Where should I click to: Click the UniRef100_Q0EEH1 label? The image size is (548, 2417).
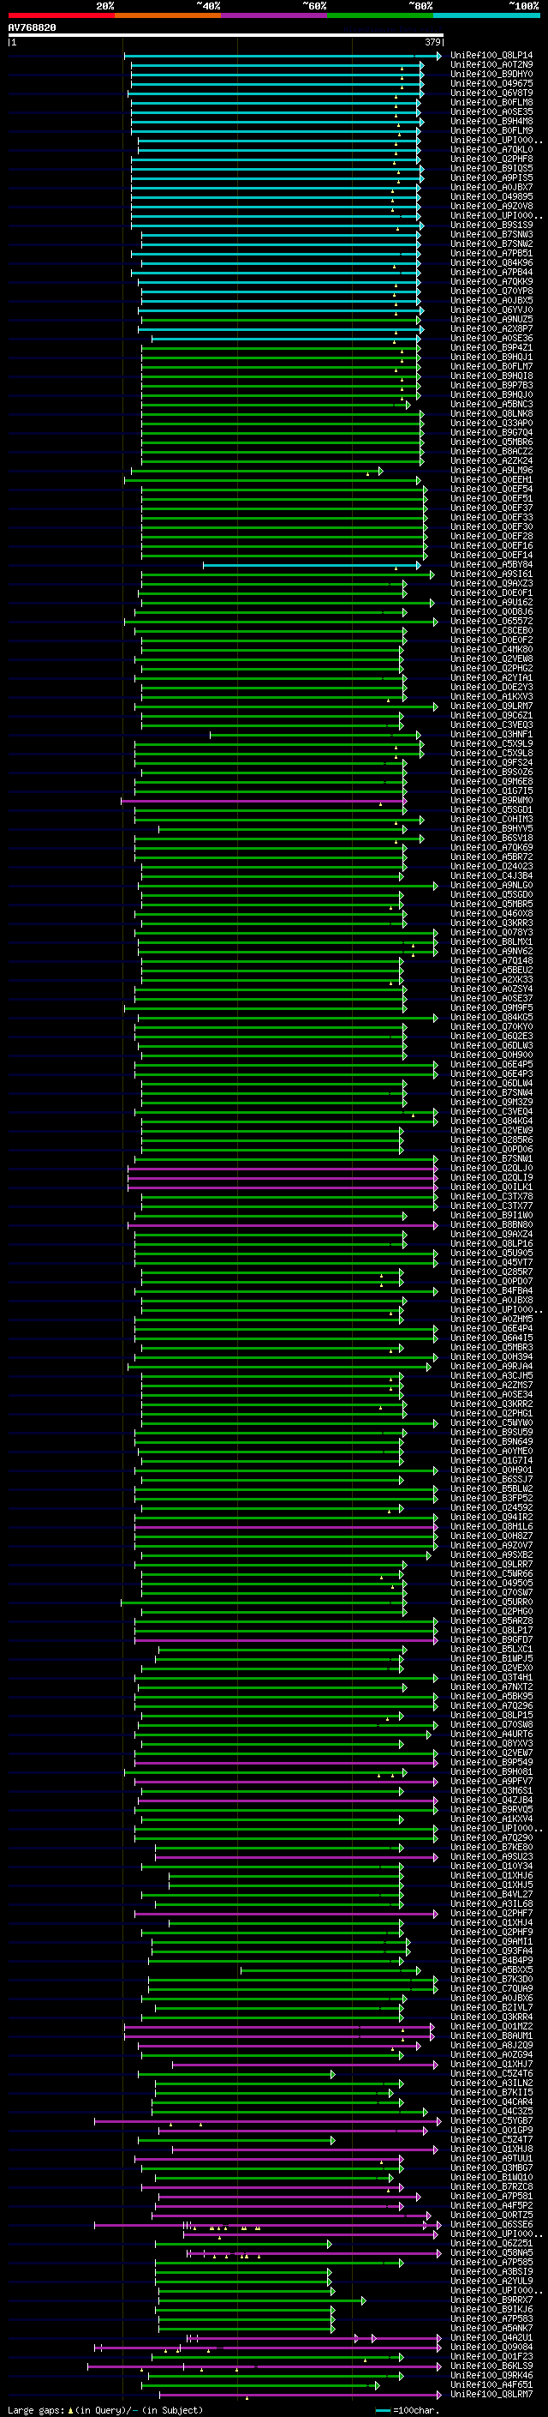tap(491, 480)
